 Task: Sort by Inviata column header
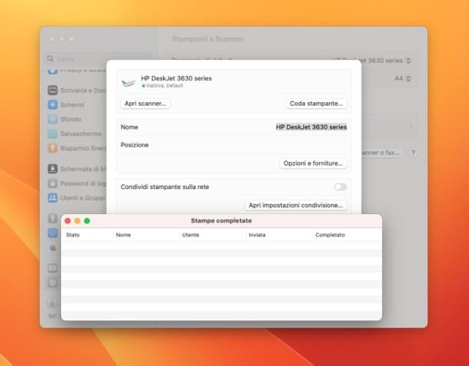click(257, 235)
